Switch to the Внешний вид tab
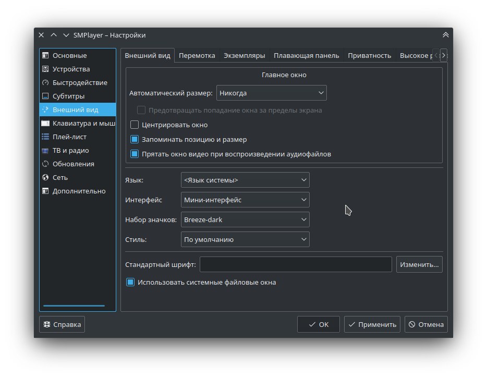Screen dimensions: 487x378 [148, 56]
